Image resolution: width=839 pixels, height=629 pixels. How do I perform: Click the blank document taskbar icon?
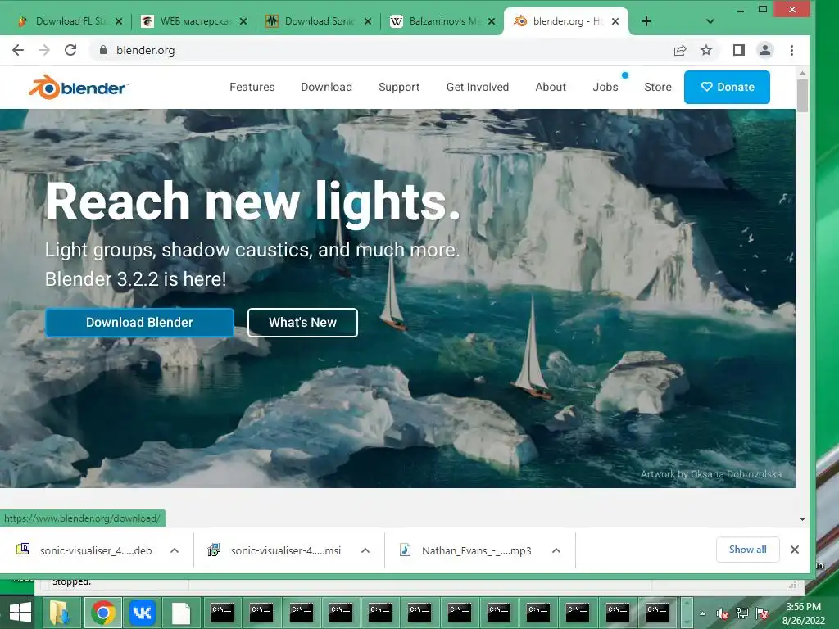pos(181,613)
